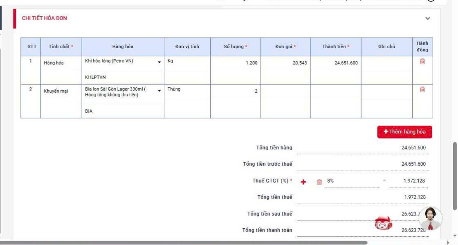Image resolution: width=458 pixels, height=245 pixels.
Task: Edit the 8% tax rate field
Action: [x=352, y=180]
